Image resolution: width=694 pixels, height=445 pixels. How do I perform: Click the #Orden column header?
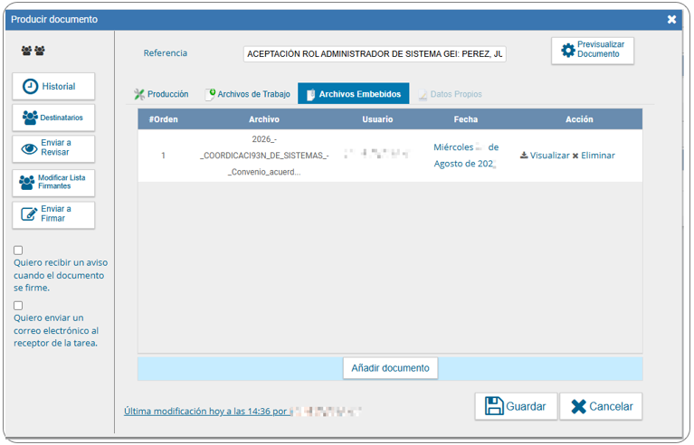163,119
